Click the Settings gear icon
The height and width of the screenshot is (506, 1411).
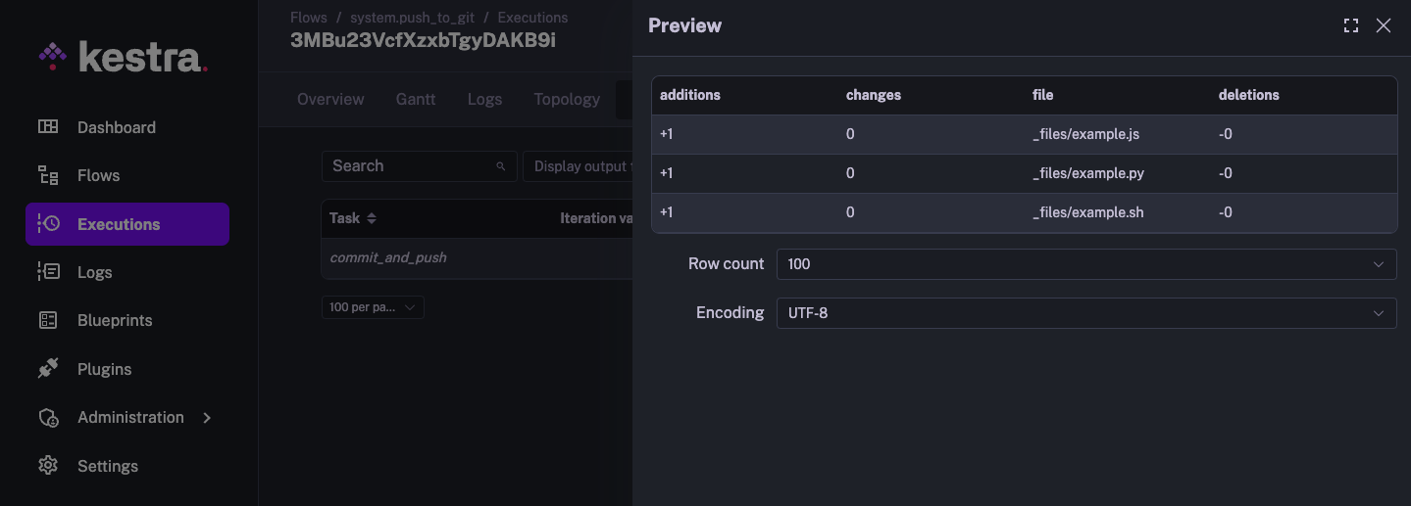(x=48, y=466)
